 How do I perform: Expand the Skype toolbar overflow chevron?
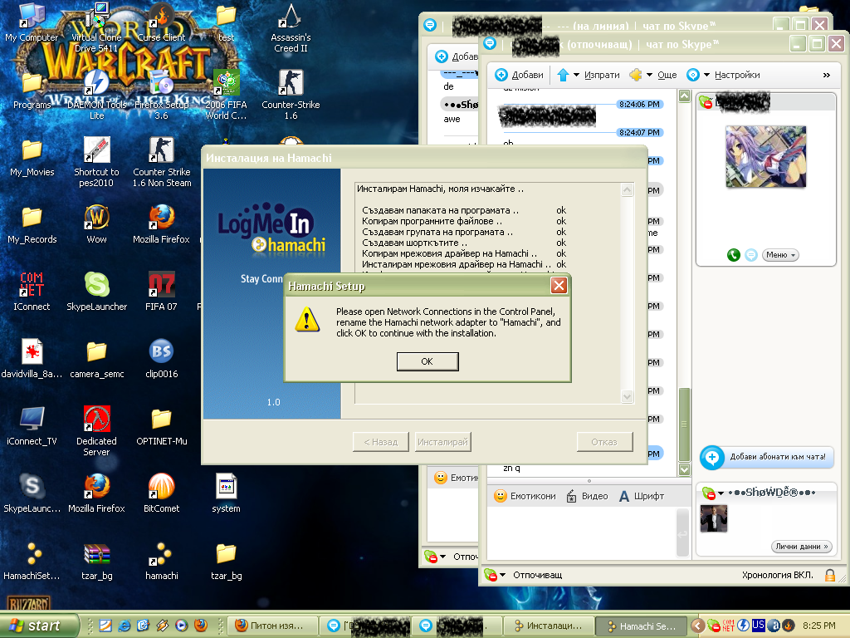click(x=826, y=75)
